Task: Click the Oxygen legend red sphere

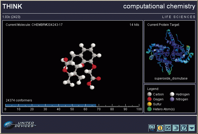Action: point(149,99)
